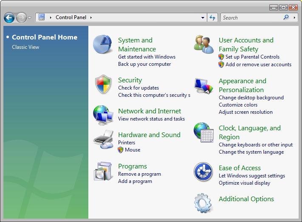Open Appearance and Personalization heading

(243, 85)
